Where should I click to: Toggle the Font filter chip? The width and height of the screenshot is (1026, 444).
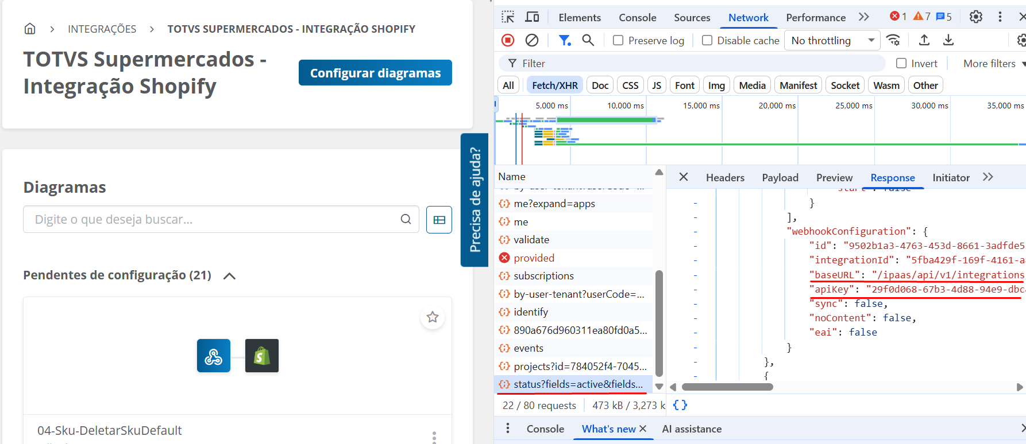point(685,85)
